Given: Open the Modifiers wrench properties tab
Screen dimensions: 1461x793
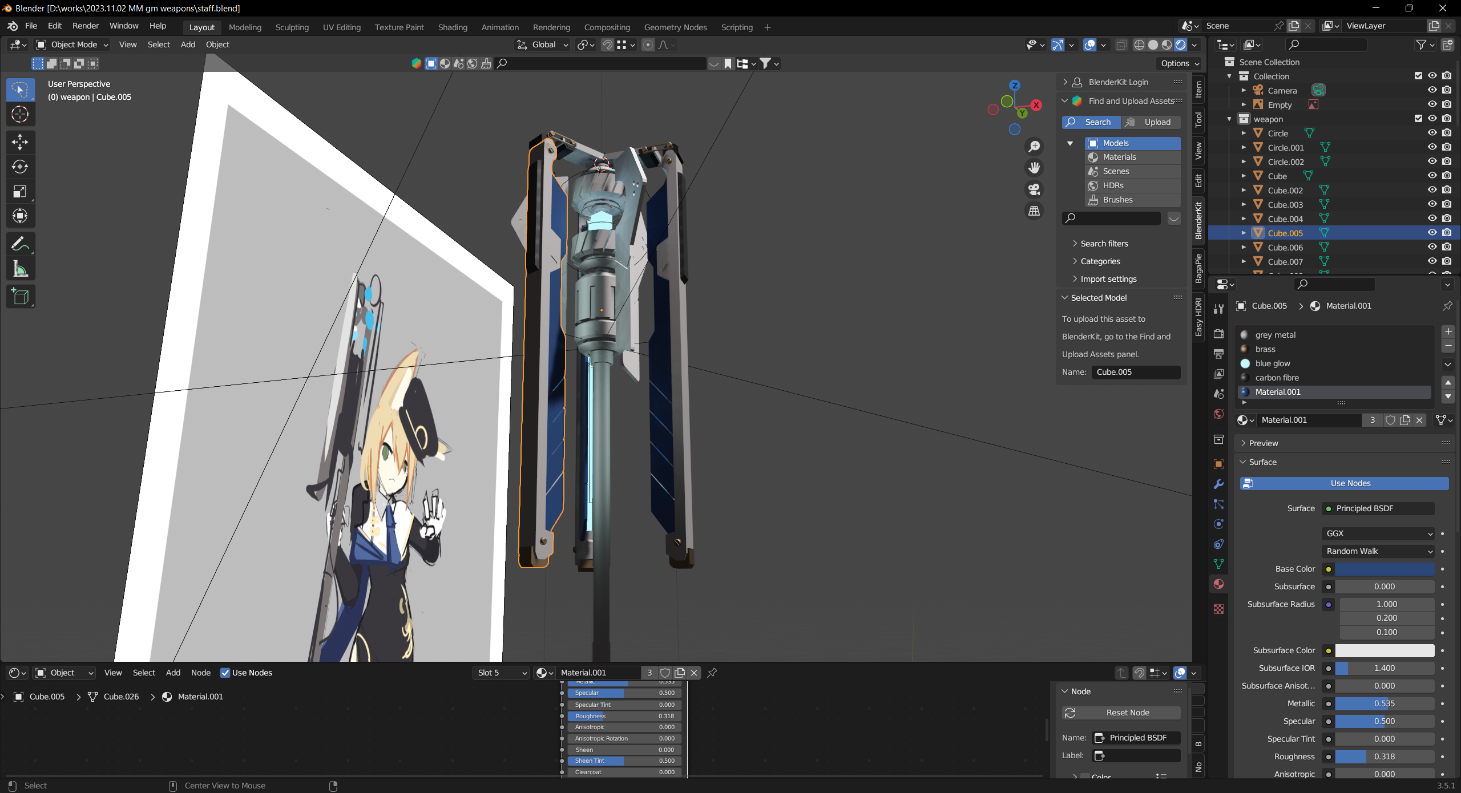Looking at the screenshot, I should [1219, 484].
